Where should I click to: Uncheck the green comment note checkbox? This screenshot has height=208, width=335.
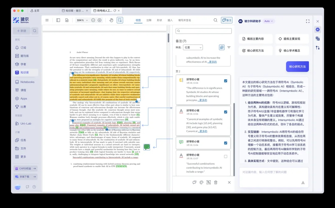(x=226, y=143)
